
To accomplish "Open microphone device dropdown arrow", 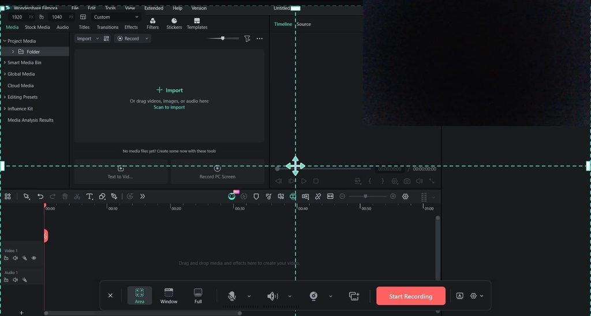I will coord(249,296).
